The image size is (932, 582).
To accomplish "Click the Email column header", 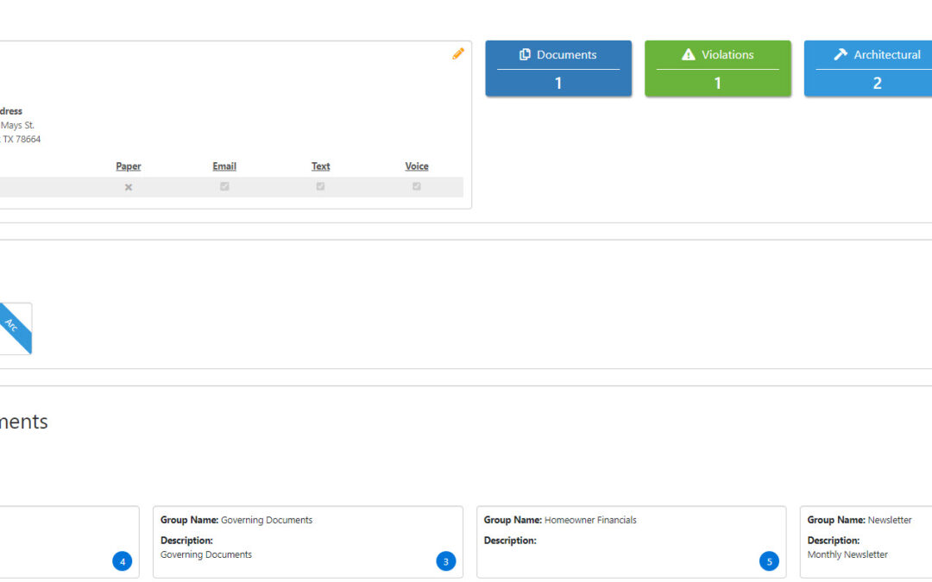I will coord(224,166).
